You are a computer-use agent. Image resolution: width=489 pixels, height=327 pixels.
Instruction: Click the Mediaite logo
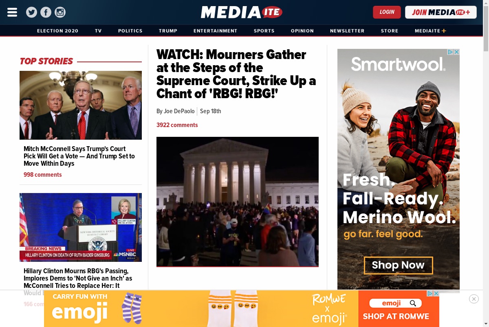[x=241, y=12]
